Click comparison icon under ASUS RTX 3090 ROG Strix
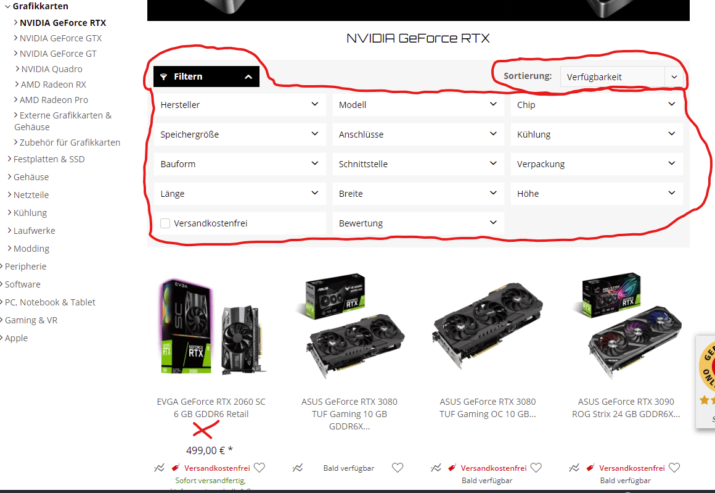The height and width of the screenshot is (493, 715). [574, 468]
